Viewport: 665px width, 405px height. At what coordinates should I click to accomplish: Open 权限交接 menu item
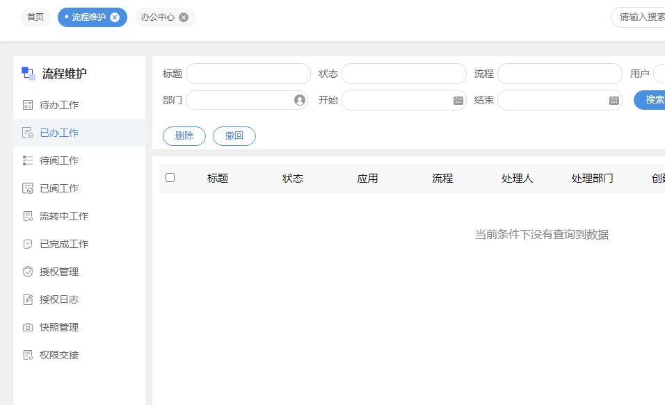[x=79, y=355]
